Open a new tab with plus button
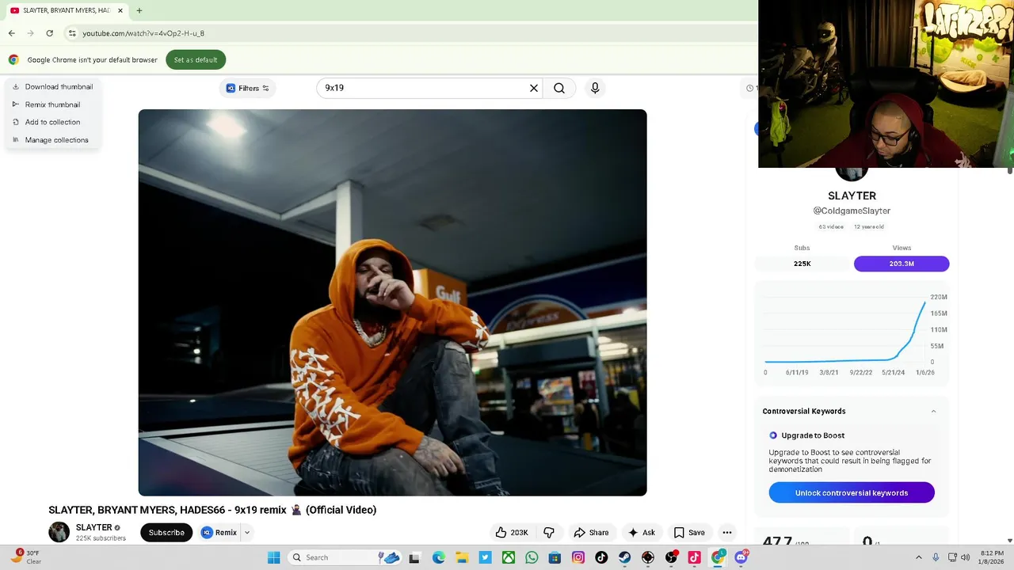1014x570 pixels. (x=139, y=10)
